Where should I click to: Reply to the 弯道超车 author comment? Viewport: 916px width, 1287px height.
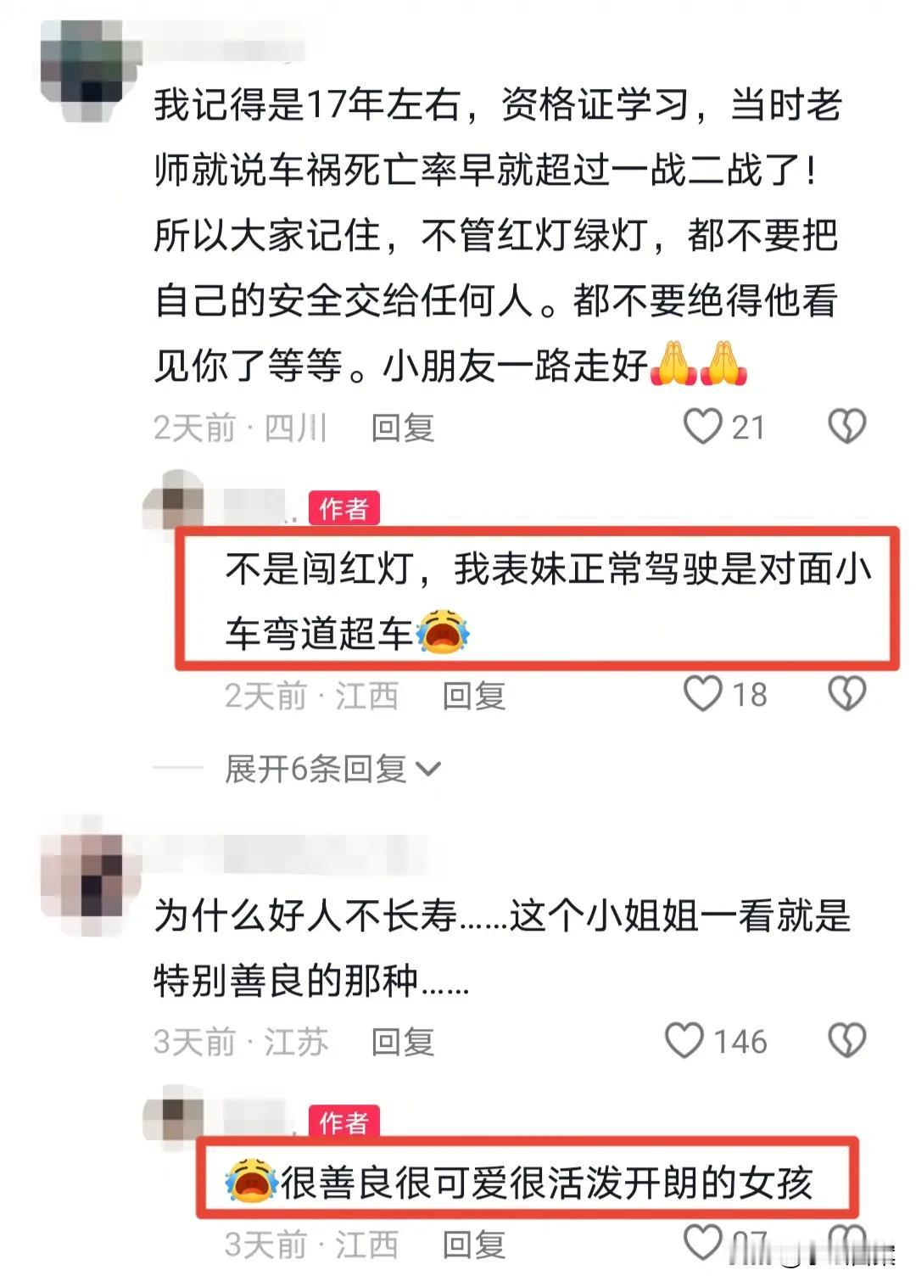tap(473, 696)
